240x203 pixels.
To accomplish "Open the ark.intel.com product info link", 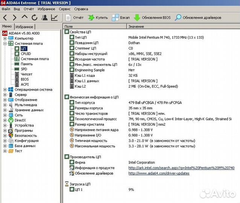I will (x=181, y=168).
